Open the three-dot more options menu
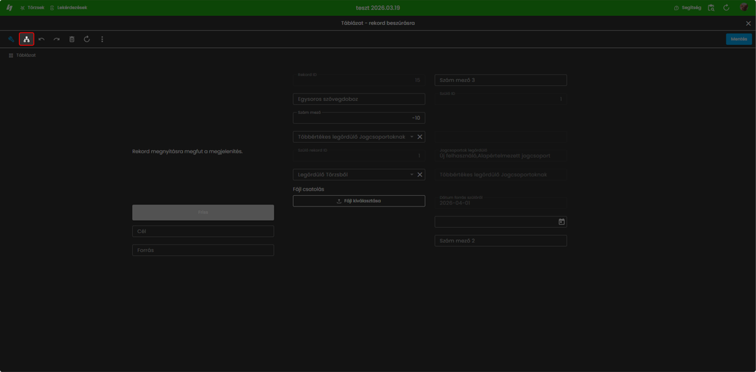This screenshot has height=372, width=756. point(102,39)
